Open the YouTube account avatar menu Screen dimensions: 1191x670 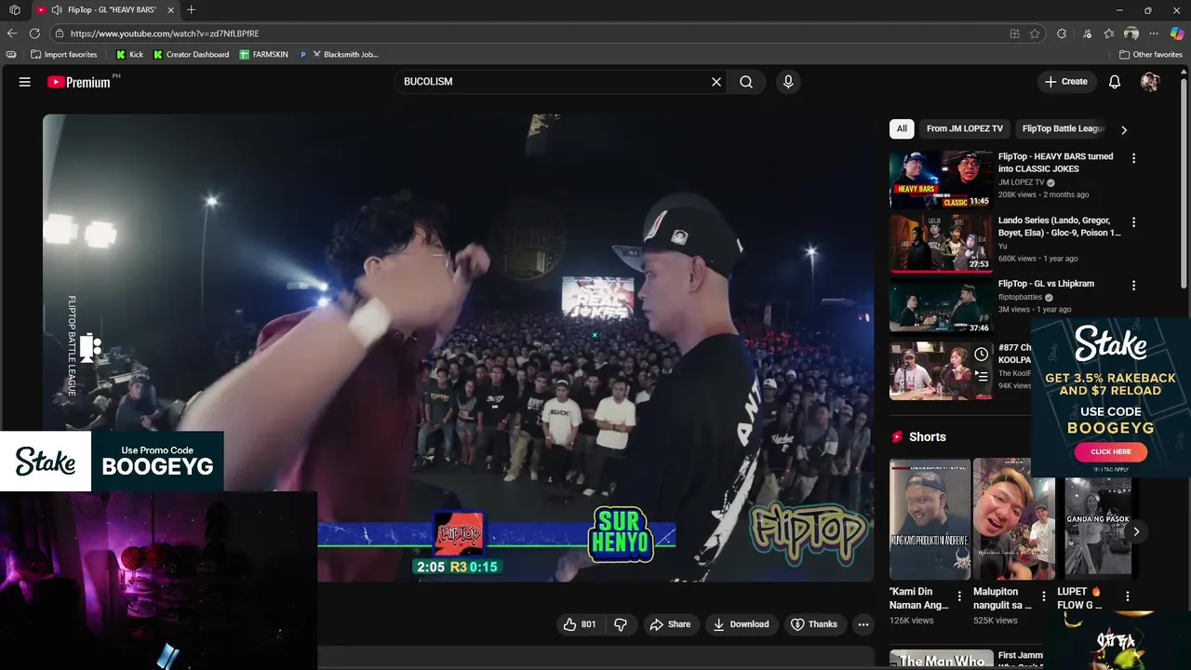point(1150,82)
